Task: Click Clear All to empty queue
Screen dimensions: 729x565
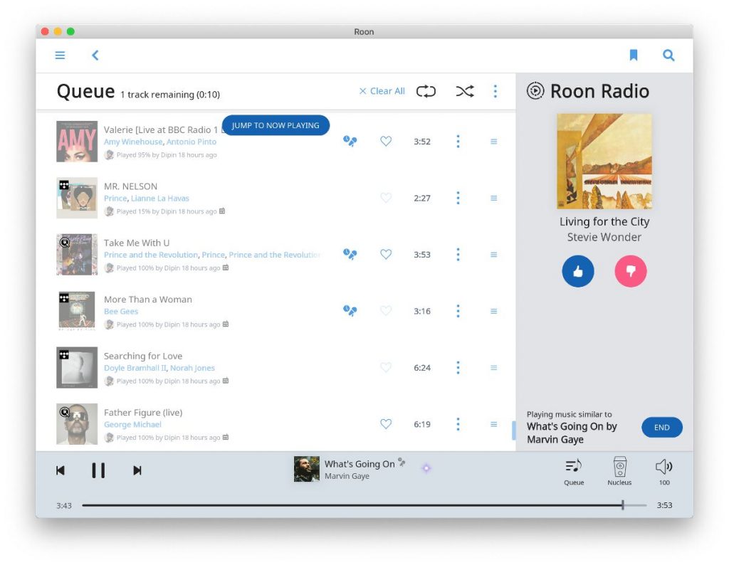Action: [x=382, y=91]
